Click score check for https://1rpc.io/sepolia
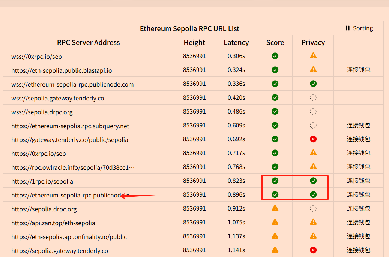Viewport: 389px width, 257px height. (275, 181)
